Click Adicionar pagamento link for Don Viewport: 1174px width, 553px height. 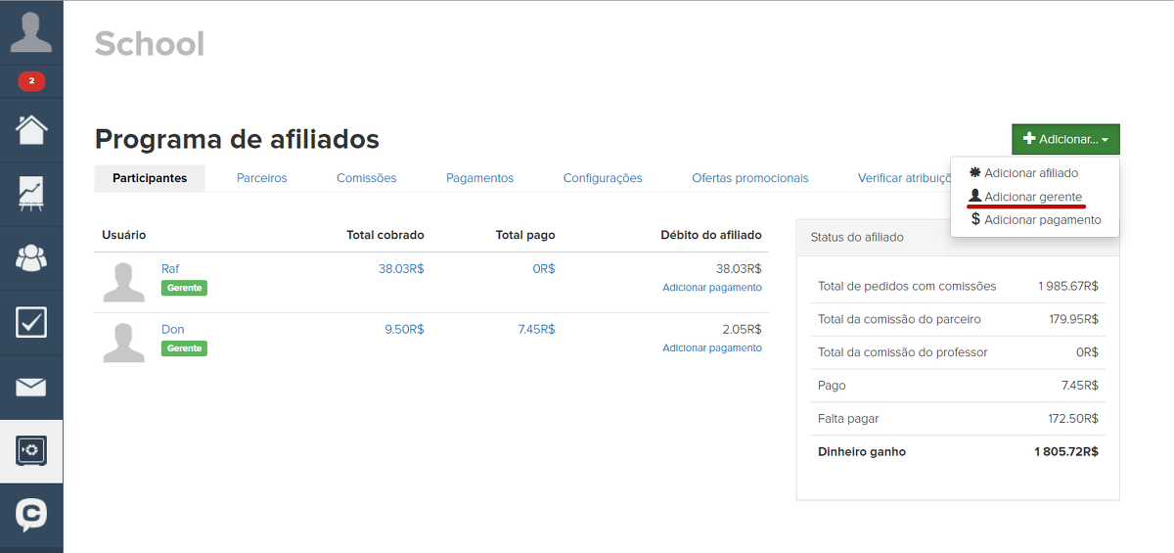tap(711, 347)
